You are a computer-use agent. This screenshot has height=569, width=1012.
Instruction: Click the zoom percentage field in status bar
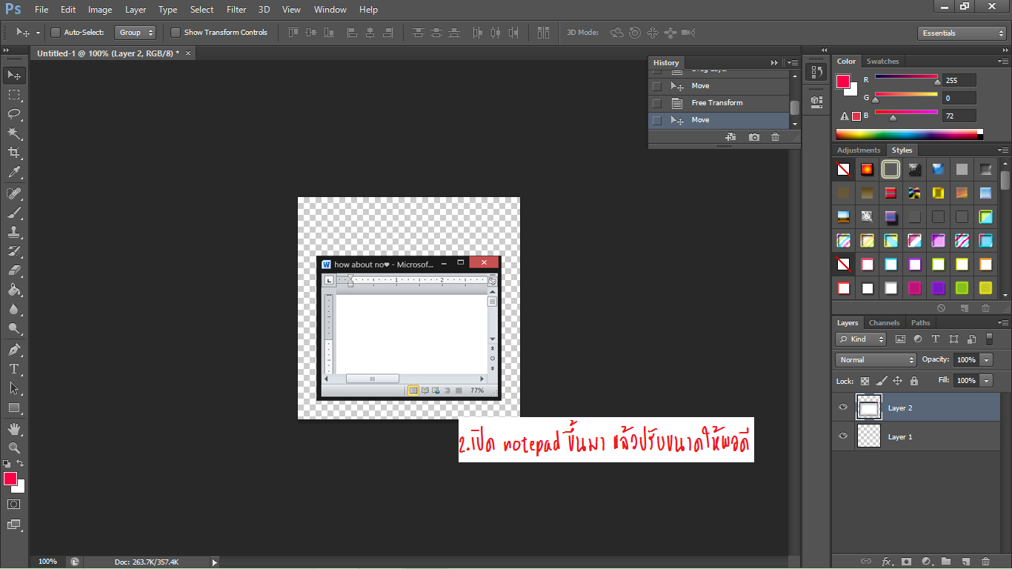point(47,562)
